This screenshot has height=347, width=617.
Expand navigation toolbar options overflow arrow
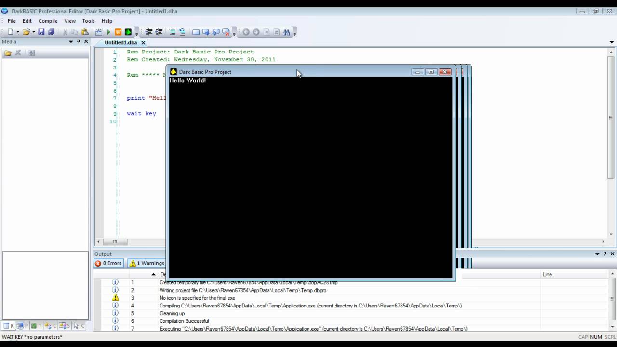295,33
